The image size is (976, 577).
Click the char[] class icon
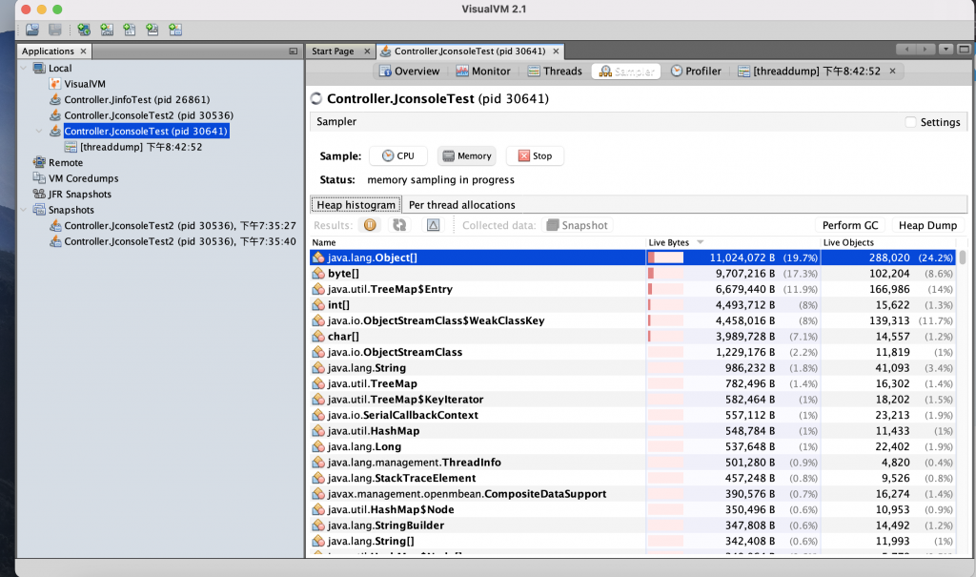pyautogui.click(x=318, y=336)
